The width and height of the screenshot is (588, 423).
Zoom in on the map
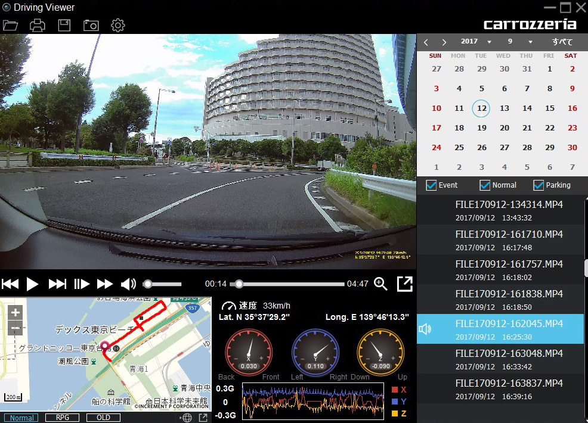[16, 312]
